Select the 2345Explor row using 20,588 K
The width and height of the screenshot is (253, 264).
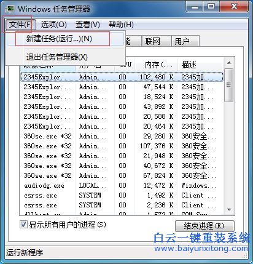tap(122, 116)
